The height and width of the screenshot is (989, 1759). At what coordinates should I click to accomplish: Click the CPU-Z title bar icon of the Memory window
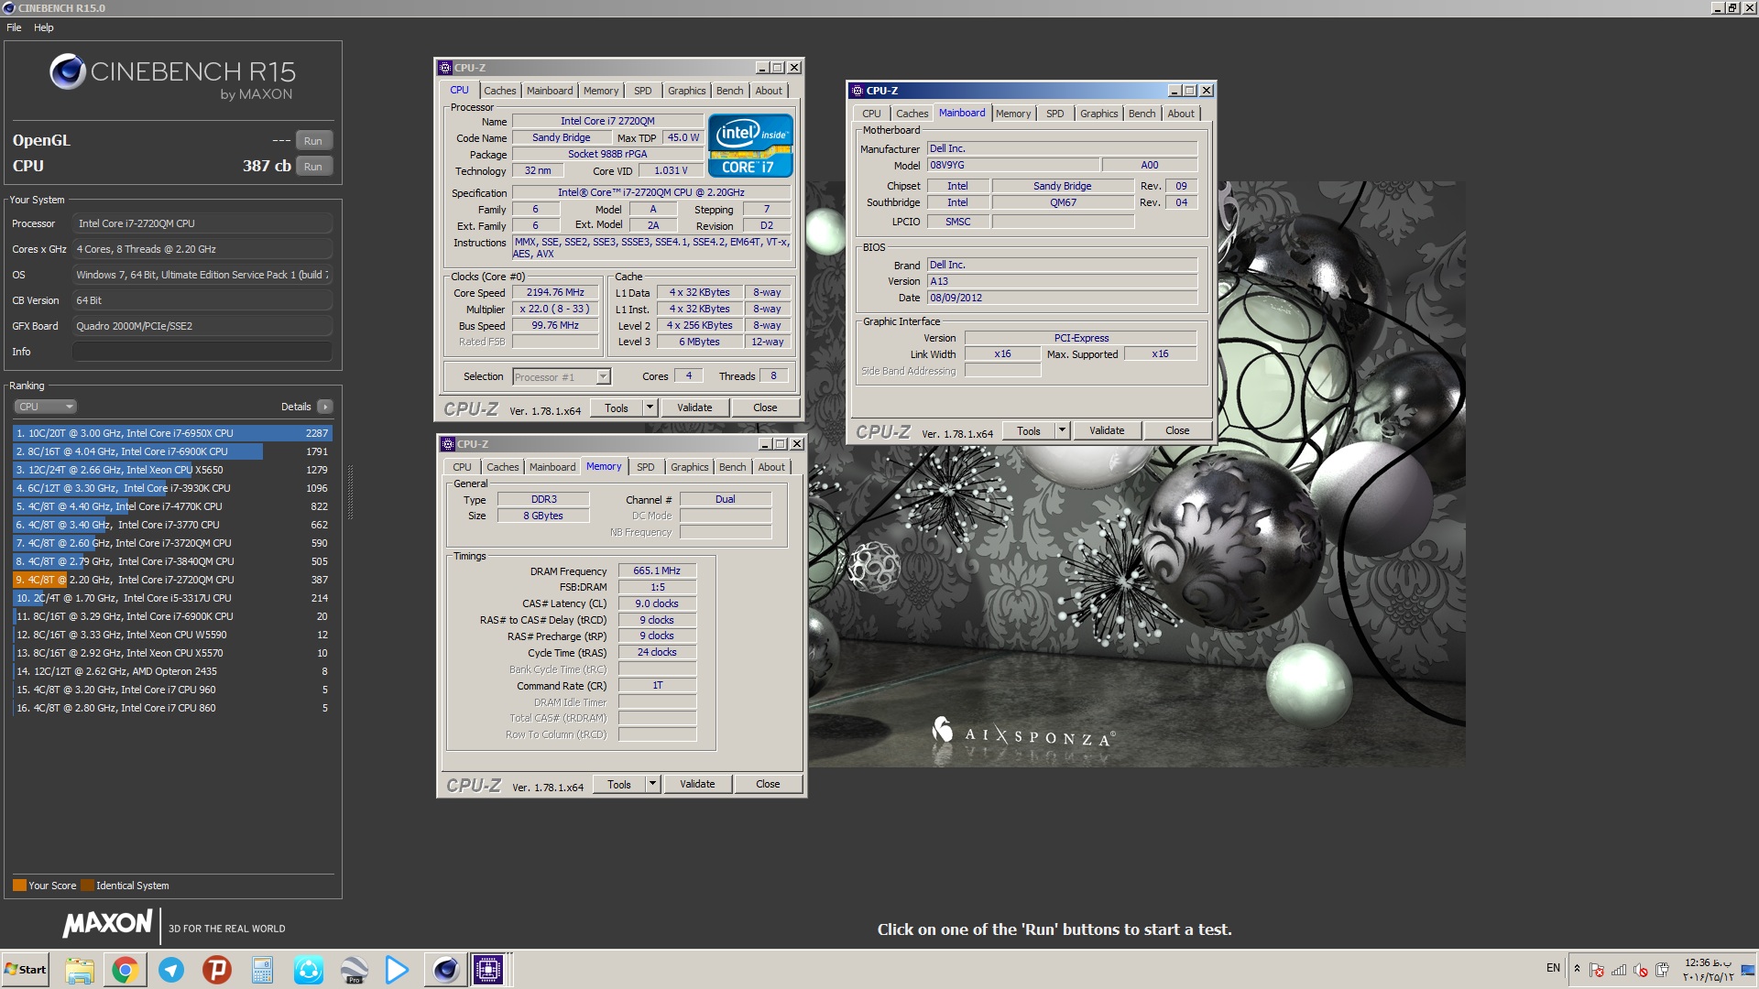coord(448,444)
